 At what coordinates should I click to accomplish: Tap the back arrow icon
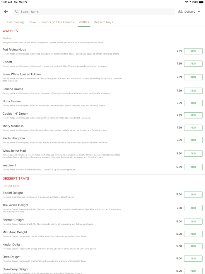click(x=6, y=12)
